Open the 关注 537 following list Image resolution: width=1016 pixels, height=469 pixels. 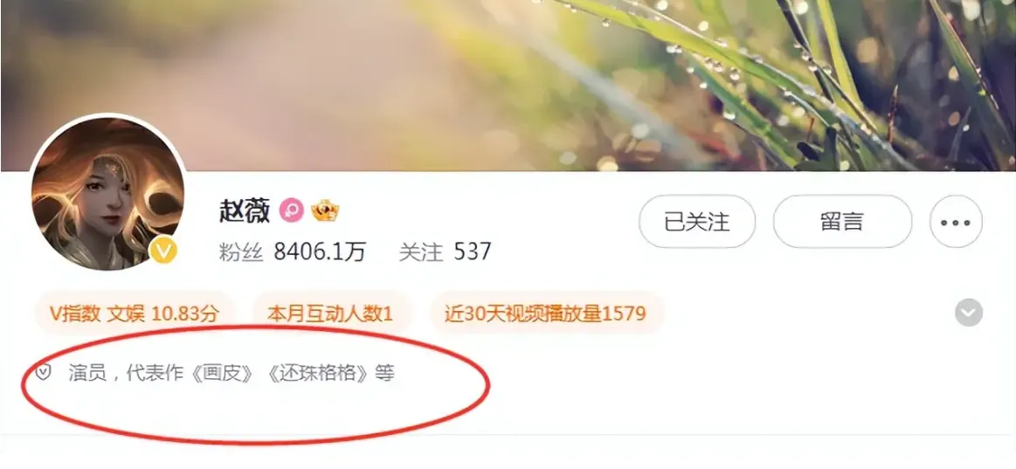pyautogui.click(x=446, y=252)
